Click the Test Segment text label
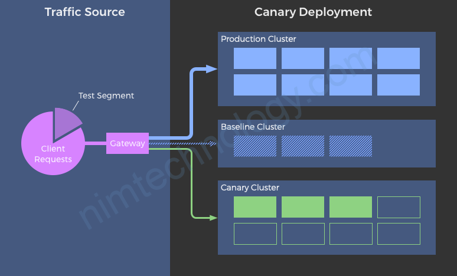The width and height of the screenshot is (457, 276). [106, 96]
